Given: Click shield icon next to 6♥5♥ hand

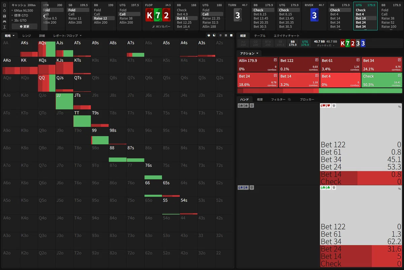Looking at the screenshot, I should (334, 105).
